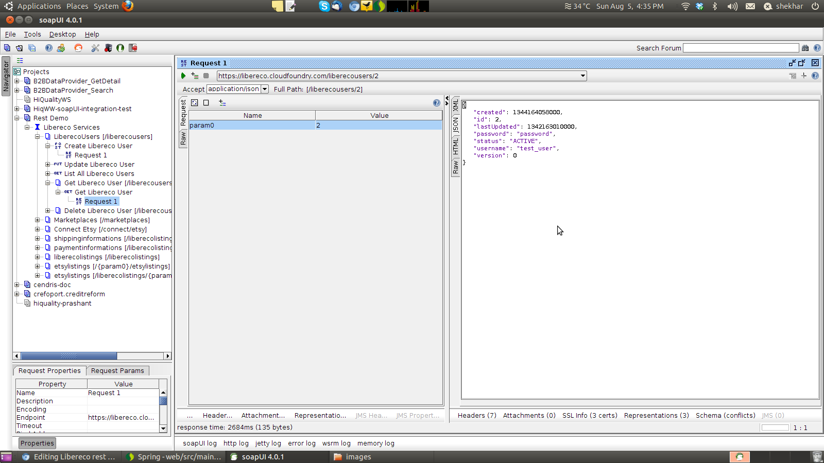Click the help icon in the parameters table toolbar
The width and height of the screenshot is (824, 463).
pos(437,103)
